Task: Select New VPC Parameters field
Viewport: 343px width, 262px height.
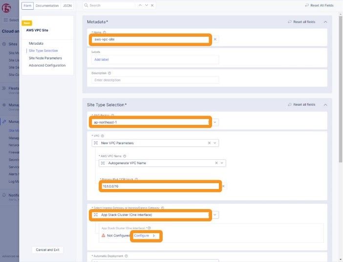Action: pyautogui.click(x=155, y=143)
